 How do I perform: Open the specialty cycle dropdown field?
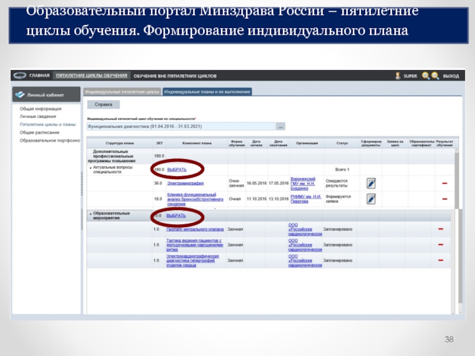point(181,126)
